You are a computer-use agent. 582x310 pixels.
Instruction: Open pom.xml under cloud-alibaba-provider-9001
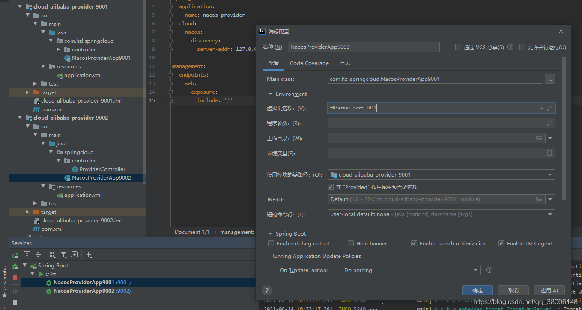click(52, 109)
